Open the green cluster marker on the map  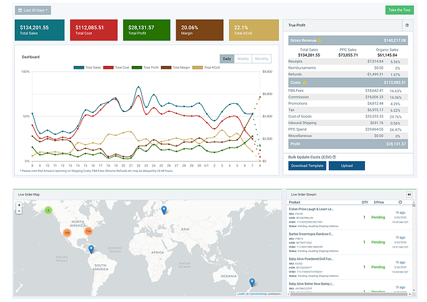pyautogui.click(x=49, y=210)
